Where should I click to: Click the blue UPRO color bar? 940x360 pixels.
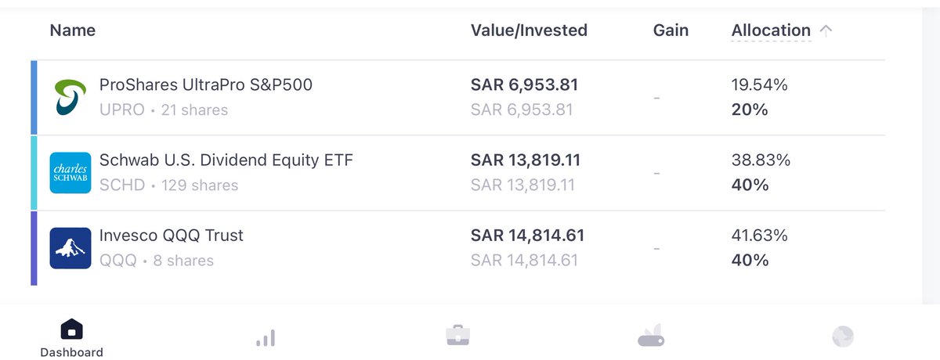pos(34,97)
